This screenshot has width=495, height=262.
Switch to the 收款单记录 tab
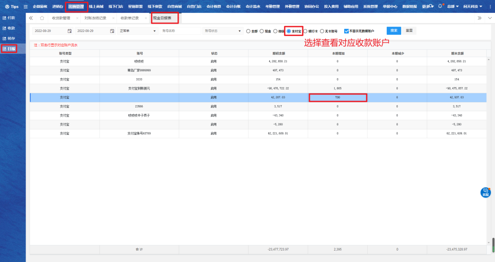pos(129,18)
